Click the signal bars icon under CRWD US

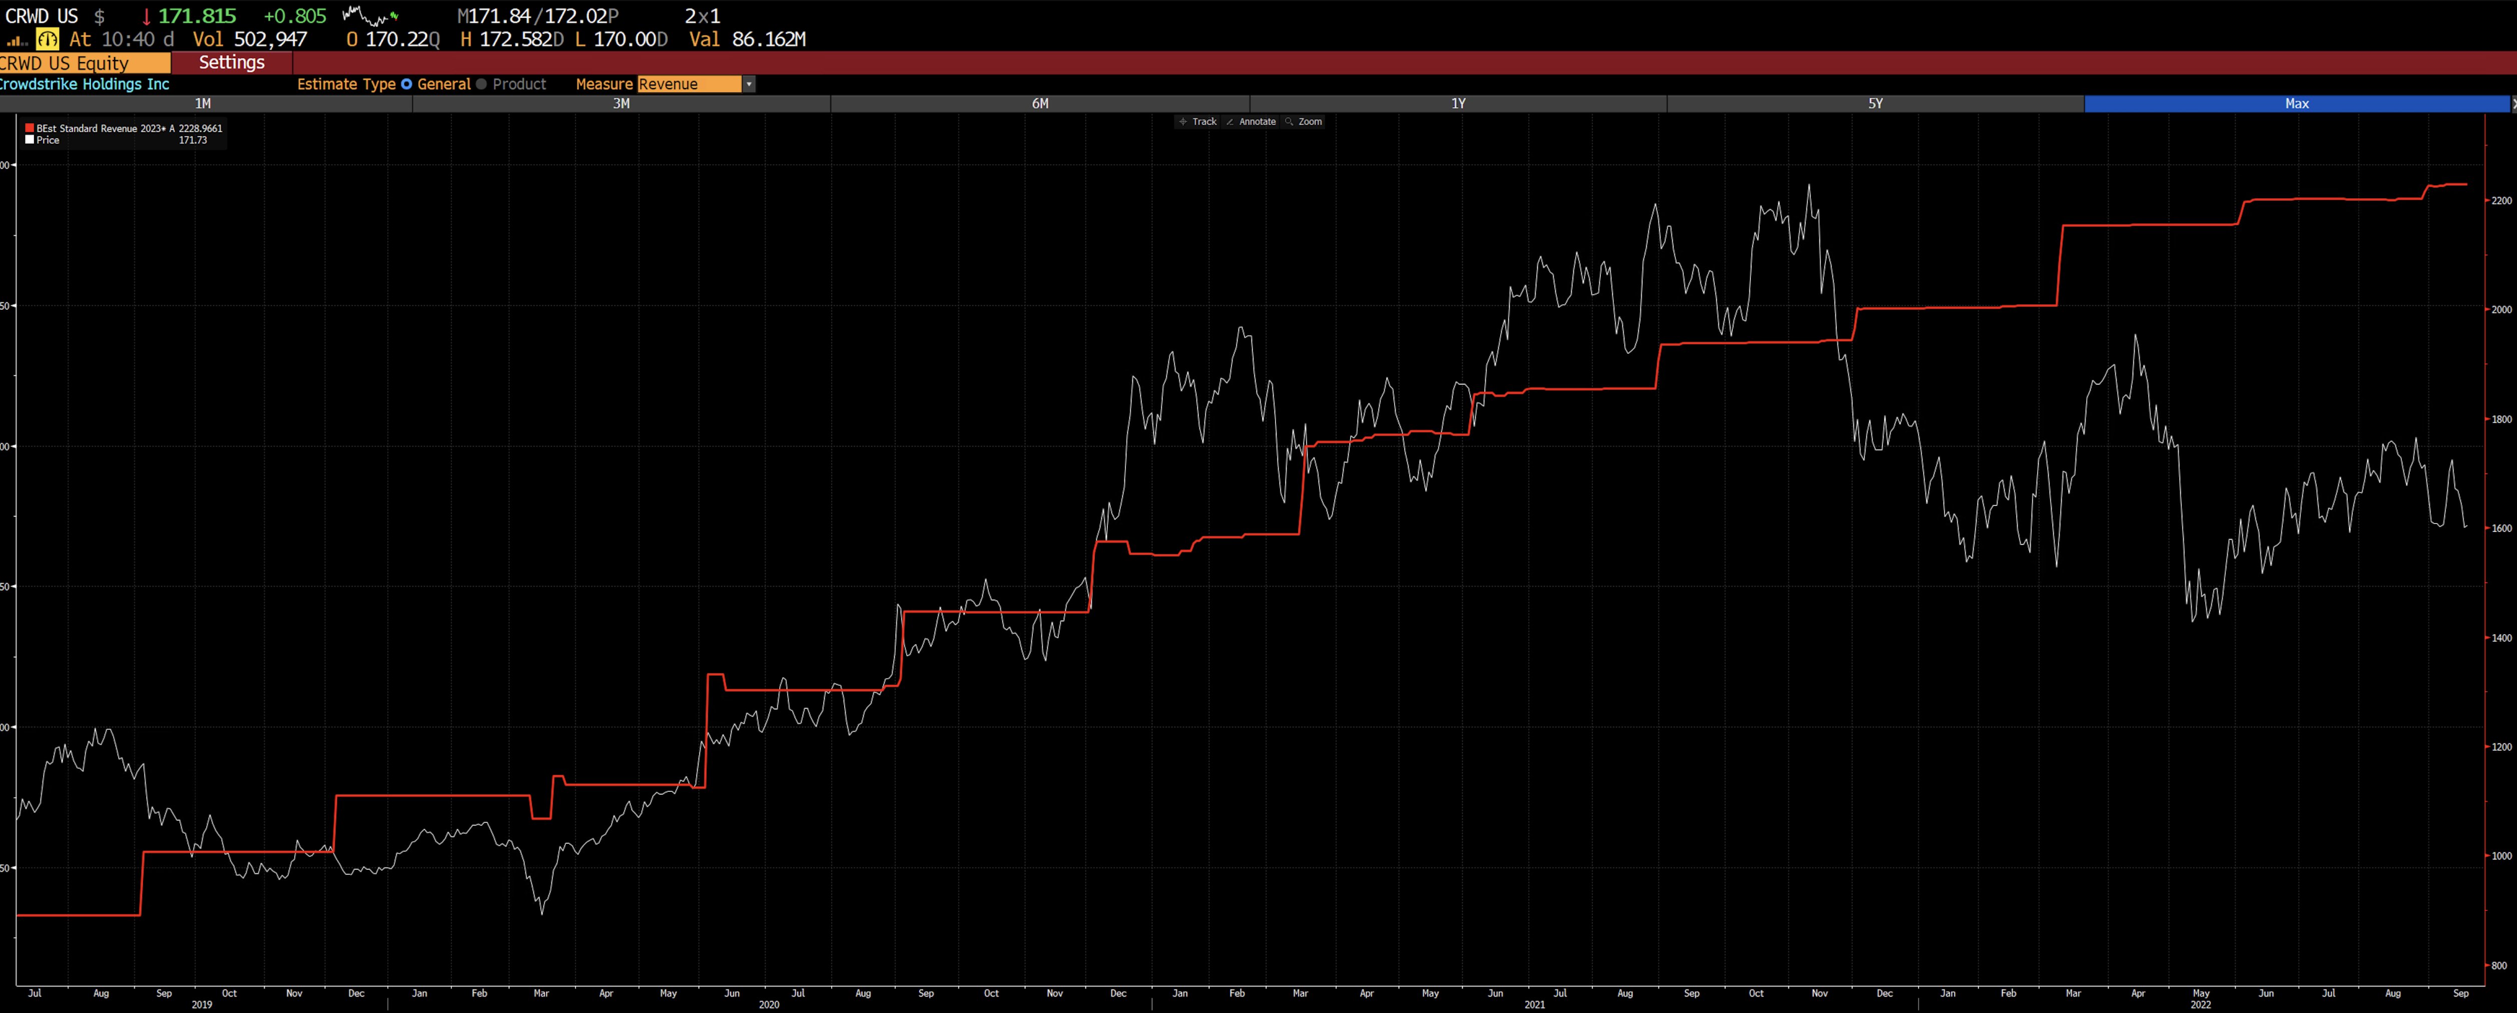(17, 40)
